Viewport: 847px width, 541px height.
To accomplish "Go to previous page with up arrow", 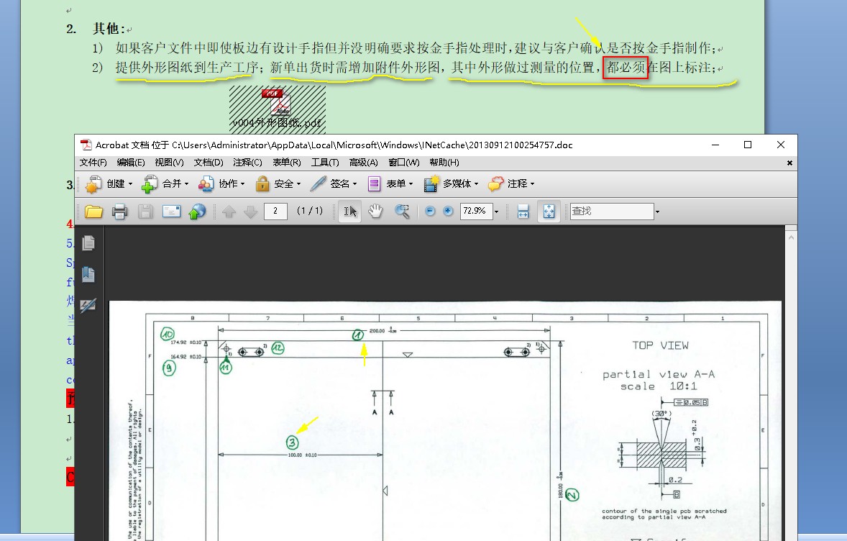I will [x=229, y=212].
